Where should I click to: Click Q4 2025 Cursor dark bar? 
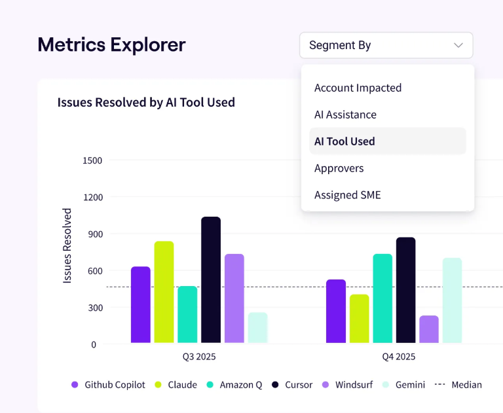pos(406,290)
